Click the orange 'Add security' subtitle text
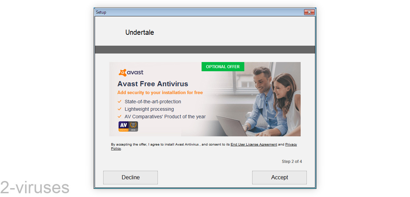This screenshot has height=197, width=410. pos(160,92)
